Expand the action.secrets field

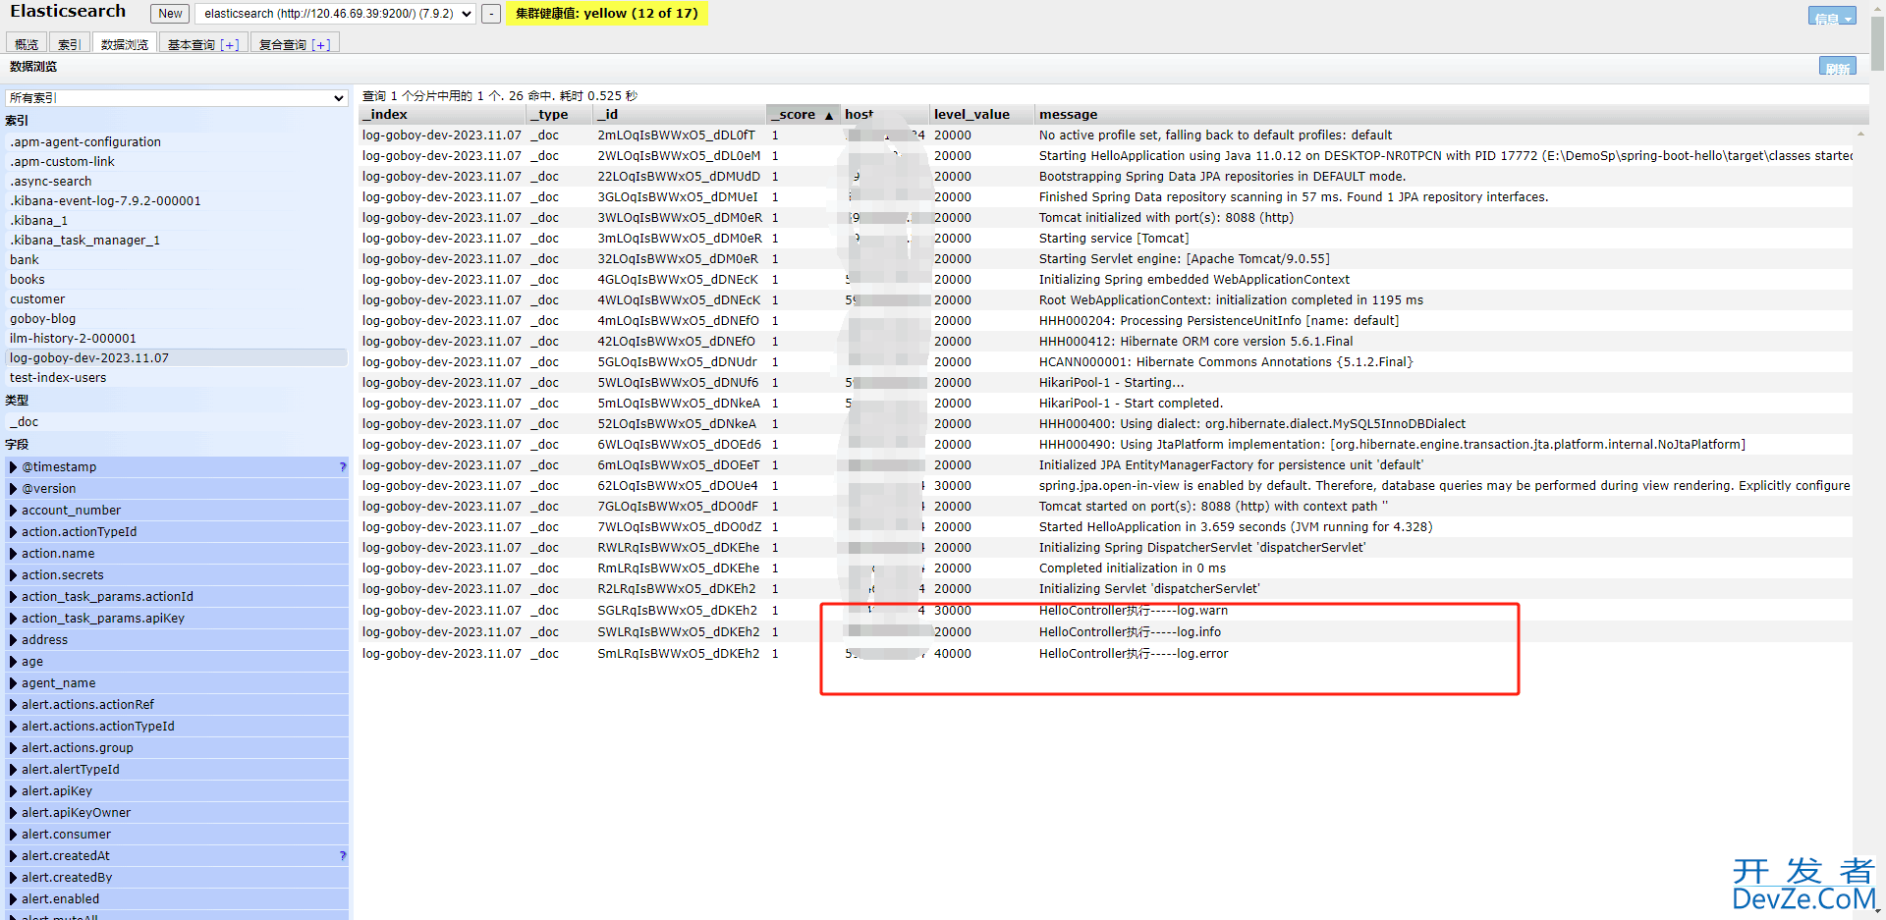click(x=177, y=575)
